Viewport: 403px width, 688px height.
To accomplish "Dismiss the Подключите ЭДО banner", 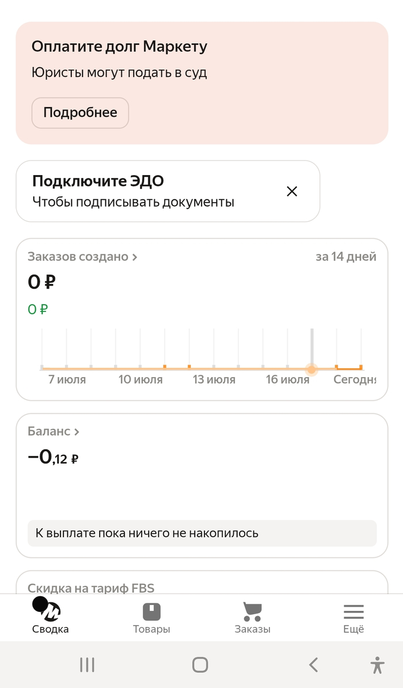I will pyautogui.click(x=292, y=191).
